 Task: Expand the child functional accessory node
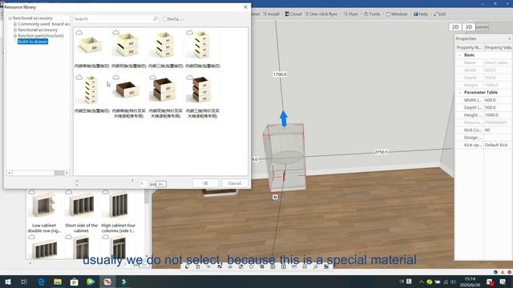coord(15,30)
